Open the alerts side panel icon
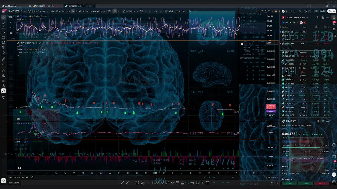The width and height of the screenshot is (337, 189). coord(334,23)
